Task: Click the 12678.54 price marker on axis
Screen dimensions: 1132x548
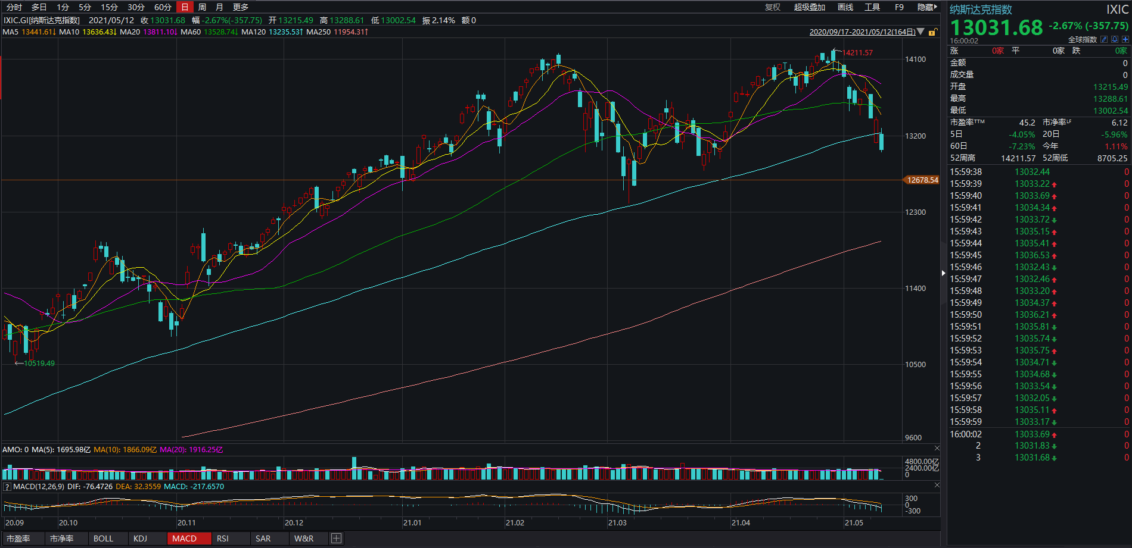Action: click(922, 180)
